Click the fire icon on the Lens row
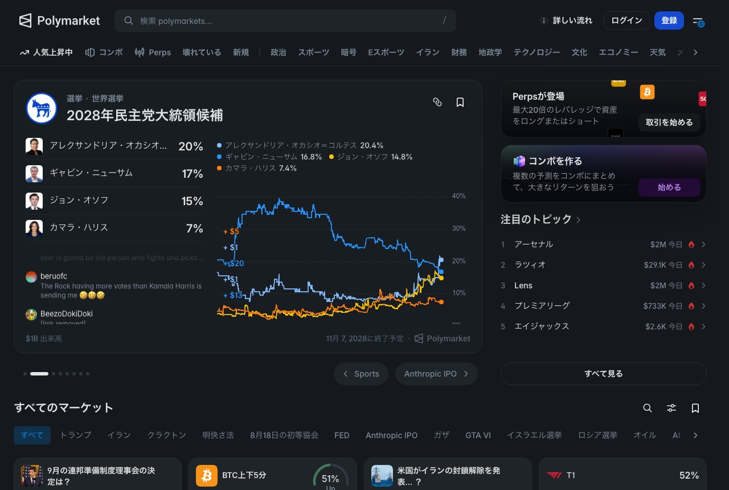Image resolution: width=729 pixels, height=490 pixels. click(x=691, y=285)
